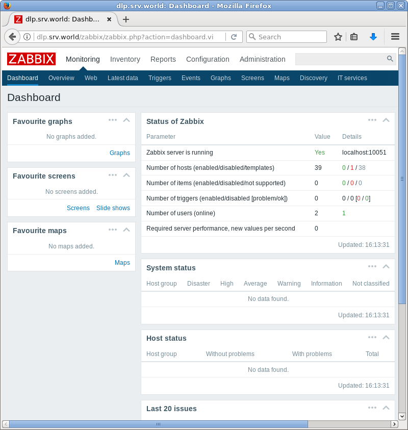408x430 pixels.
Task: Click the site information icon in address bar
Action: pos(27,37)
